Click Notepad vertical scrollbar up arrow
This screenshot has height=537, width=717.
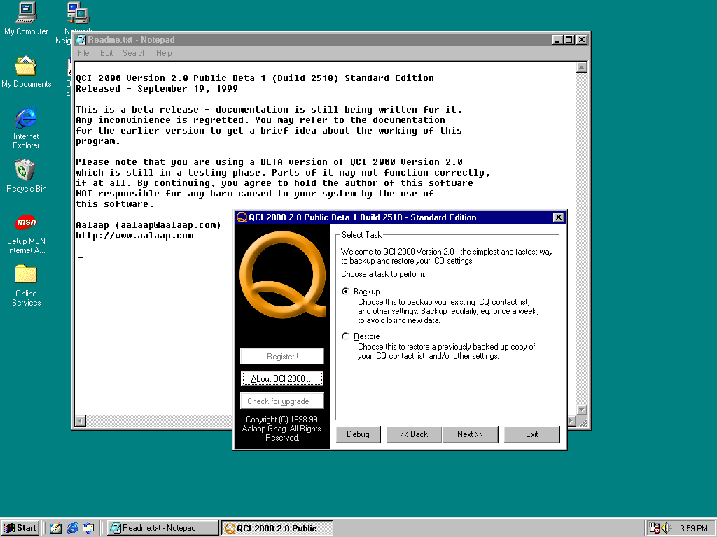[582, 67]
